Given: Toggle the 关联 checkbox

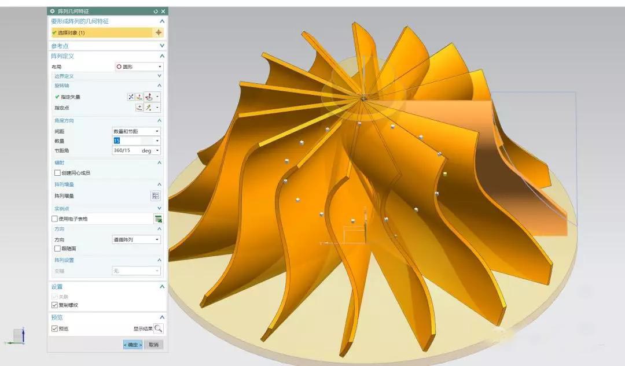Looking at the screenshot, I should (54, 297).
